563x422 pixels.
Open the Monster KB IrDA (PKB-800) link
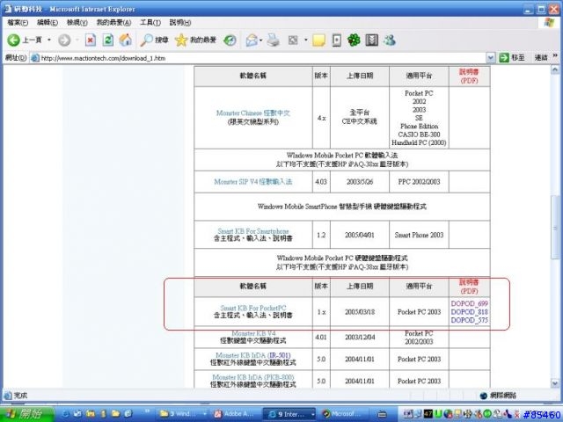pyautogui.click(x=253, y=377)
